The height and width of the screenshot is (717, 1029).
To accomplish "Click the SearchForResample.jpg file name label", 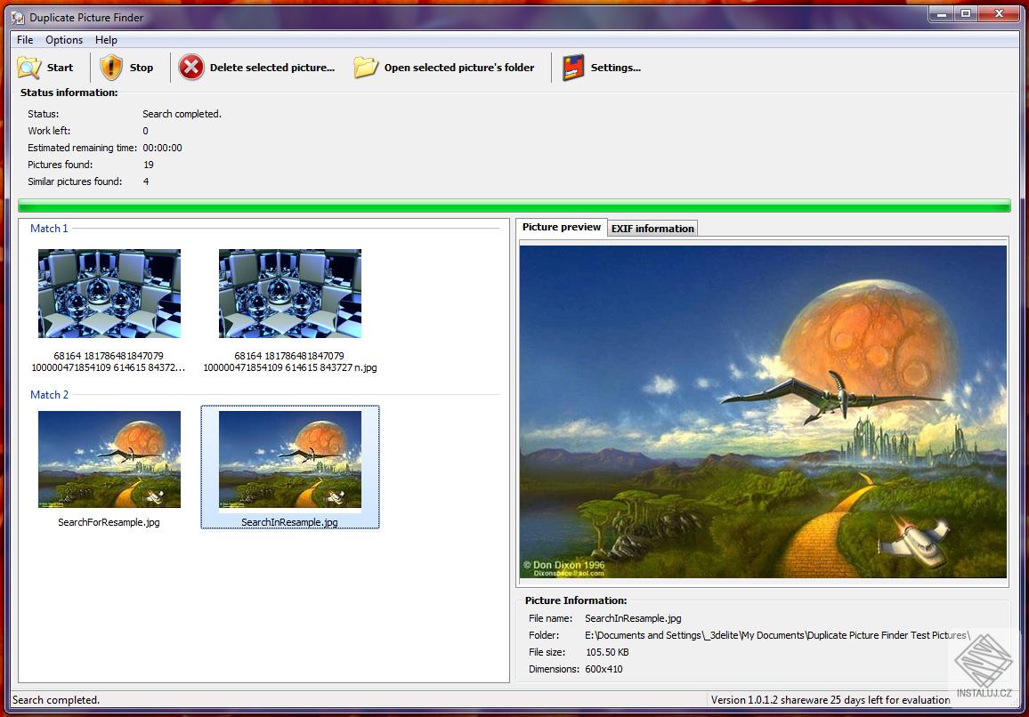I will point(109,522).
